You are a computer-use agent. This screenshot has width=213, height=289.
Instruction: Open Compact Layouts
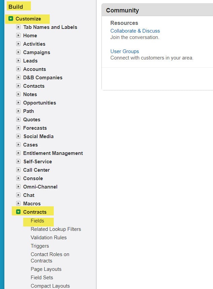click(50, 286)
